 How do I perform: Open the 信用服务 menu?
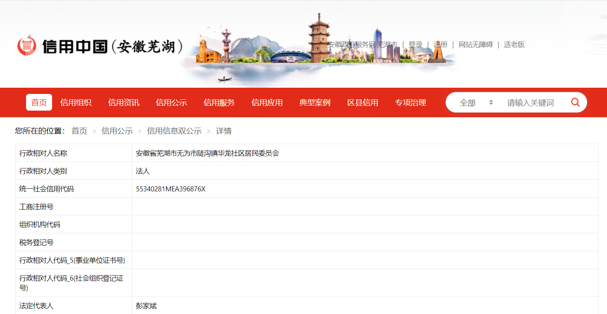[x=219, y=102]
